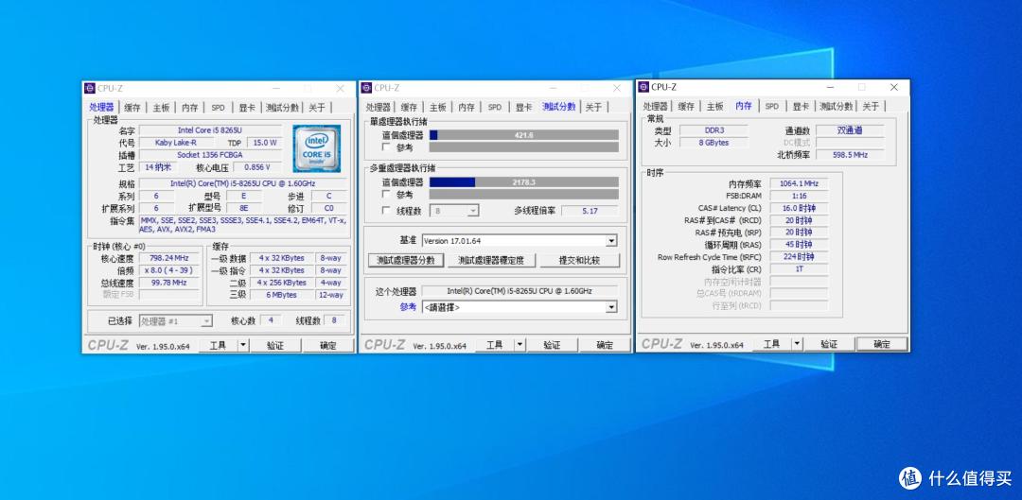Click channel value 双通道
This screenshot has height=500, width=1022.
pos(850,130)
